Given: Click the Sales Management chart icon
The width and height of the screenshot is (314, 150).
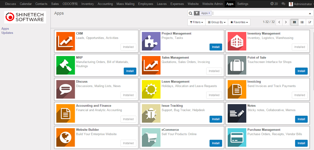Looking at the screenshot, I should (x=151, y=65).
